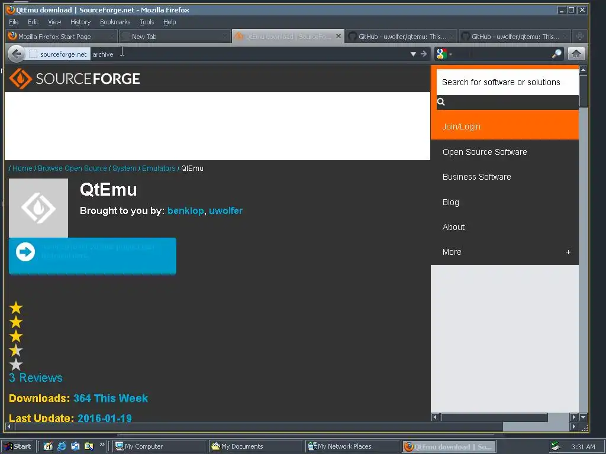Open benklop's profile link
This screenshot has height=454, width=606.
pyautogui.click(x=185, y=211)
